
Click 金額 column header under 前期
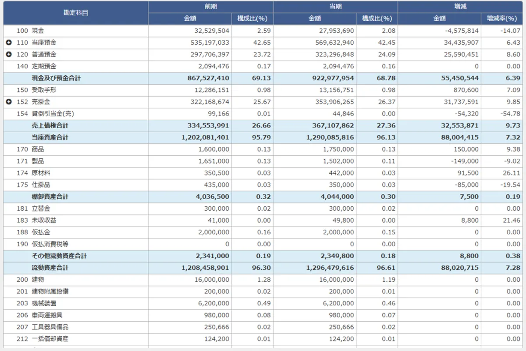click(190, 19)
